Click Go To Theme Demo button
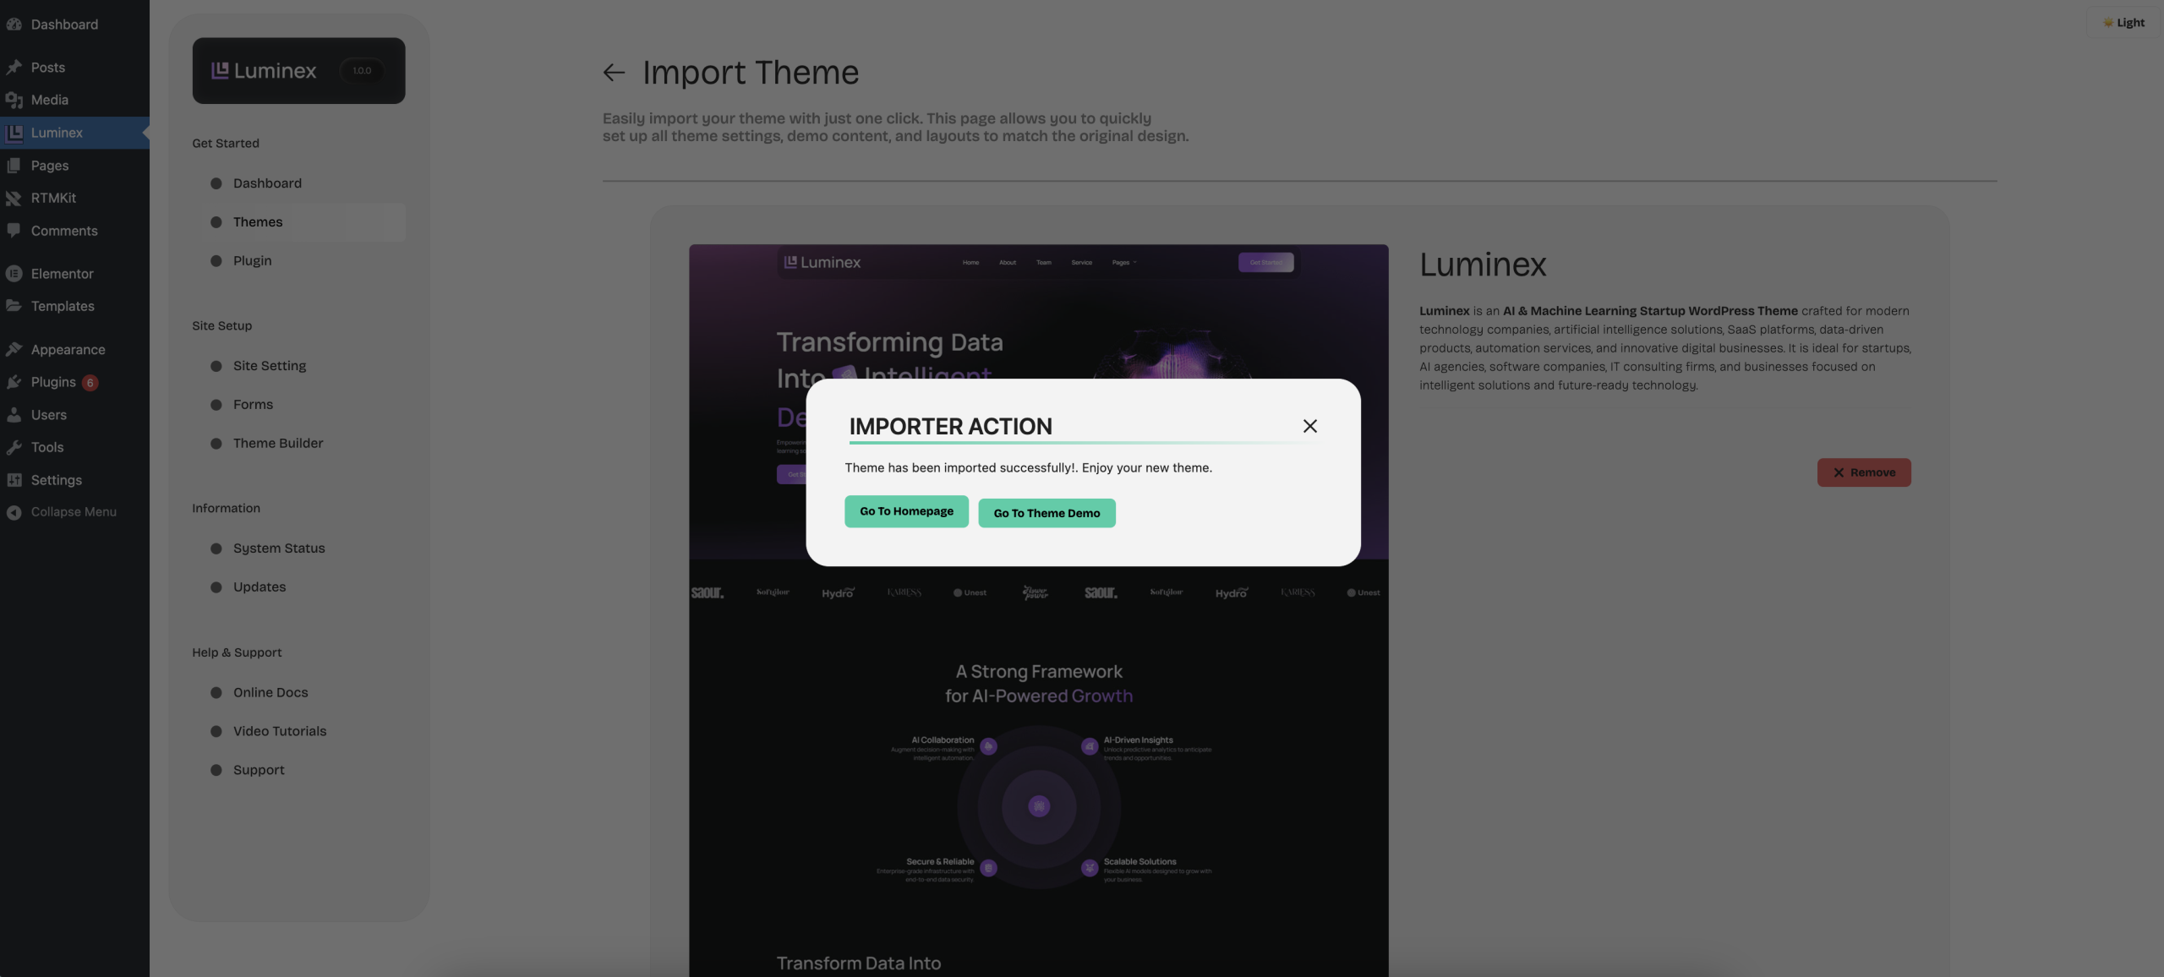Image resolution: width=2164 pixels, height=977 pixels. click(1046, 513)
